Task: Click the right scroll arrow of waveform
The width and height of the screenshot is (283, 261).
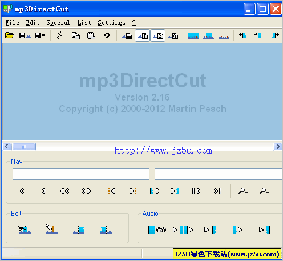Action: click(278, 147)
